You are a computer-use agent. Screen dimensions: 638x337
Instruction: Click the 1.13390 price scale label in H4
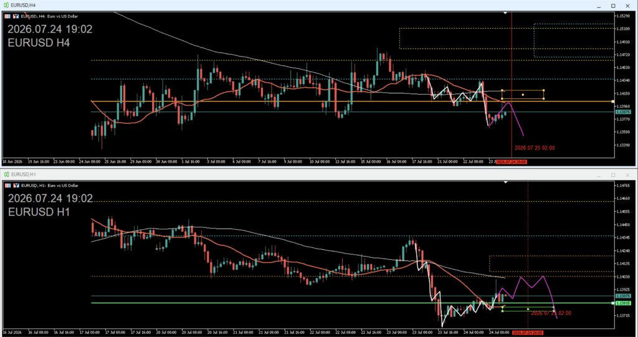623,145
